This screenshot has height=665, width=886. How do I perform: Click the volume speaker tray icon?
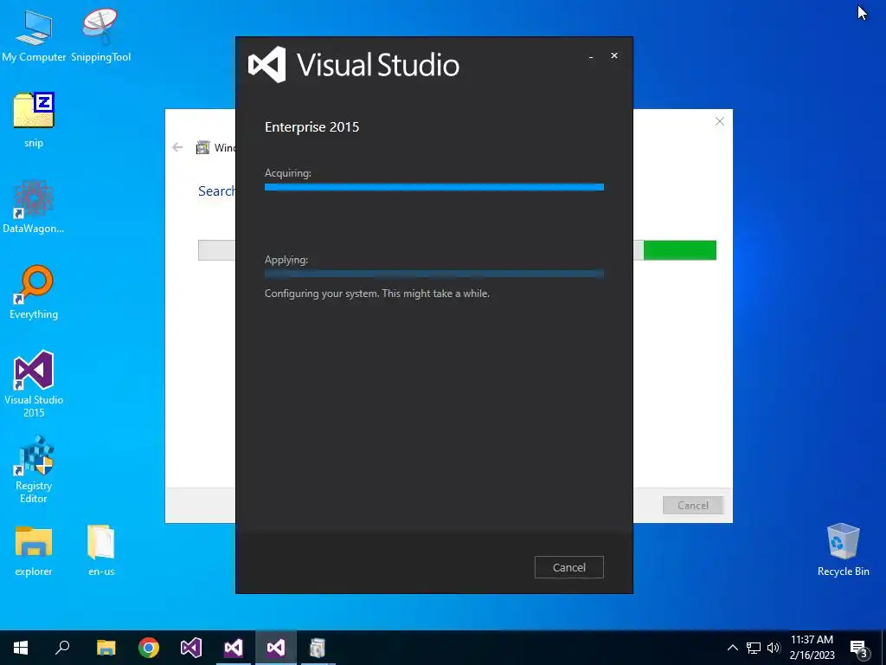click(x=774, y=648)
